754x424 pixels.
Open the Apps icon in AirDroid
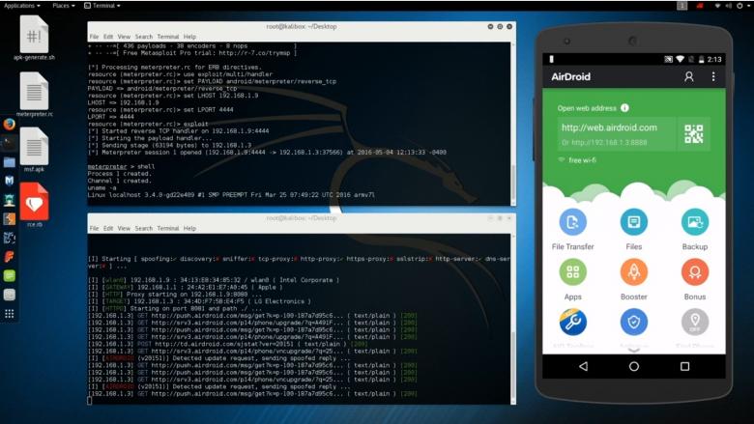[572, 271]
